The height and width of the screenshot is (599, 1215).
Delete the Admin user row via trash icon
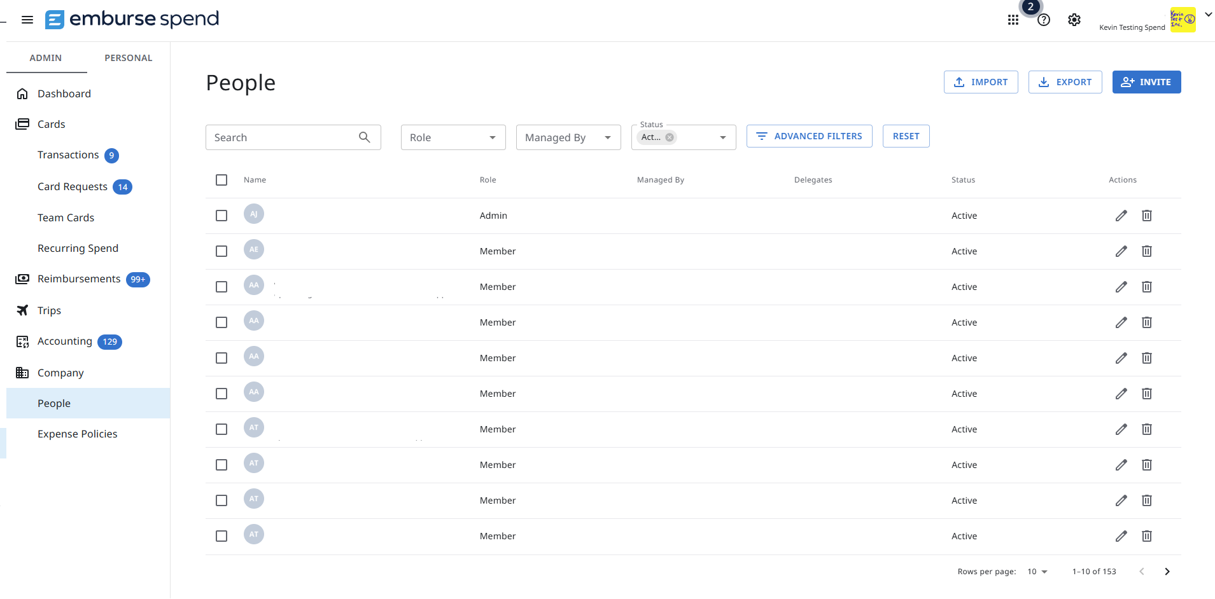click(1147, 216)
